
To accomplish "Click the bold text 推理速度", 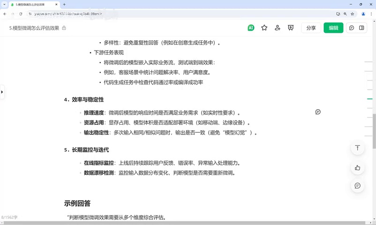I will [x=94, y=113].
